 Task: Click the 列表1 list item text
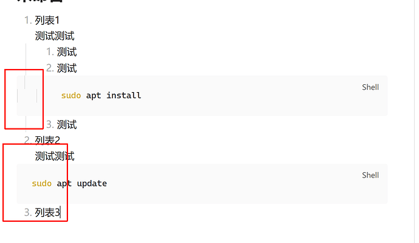(x=47, y=21)
